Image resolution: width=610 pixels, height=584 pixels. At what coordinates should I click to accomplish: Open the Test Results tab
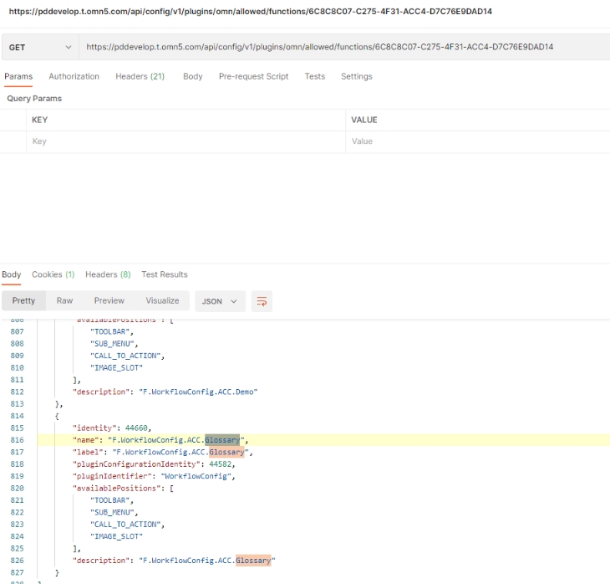pyautogui.click(x=165, y=274)
